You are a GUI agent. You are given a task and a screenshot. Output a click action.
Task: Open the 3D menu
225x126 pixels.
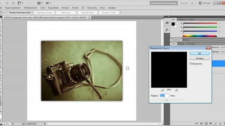click(x=83, y=8)
